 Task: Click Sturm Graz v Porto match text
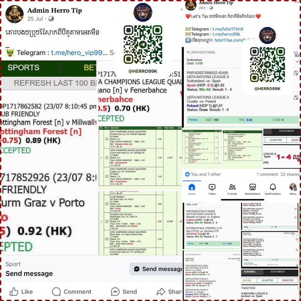(x=43, y=203)
